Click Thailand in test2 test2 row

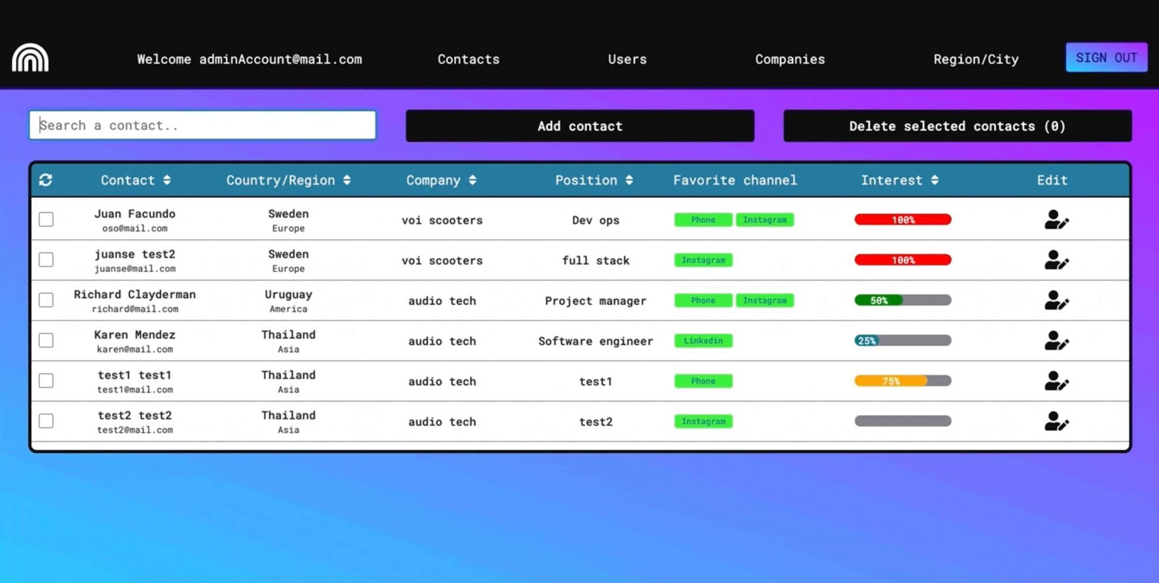pyautogui.click(x=288, y=415)
